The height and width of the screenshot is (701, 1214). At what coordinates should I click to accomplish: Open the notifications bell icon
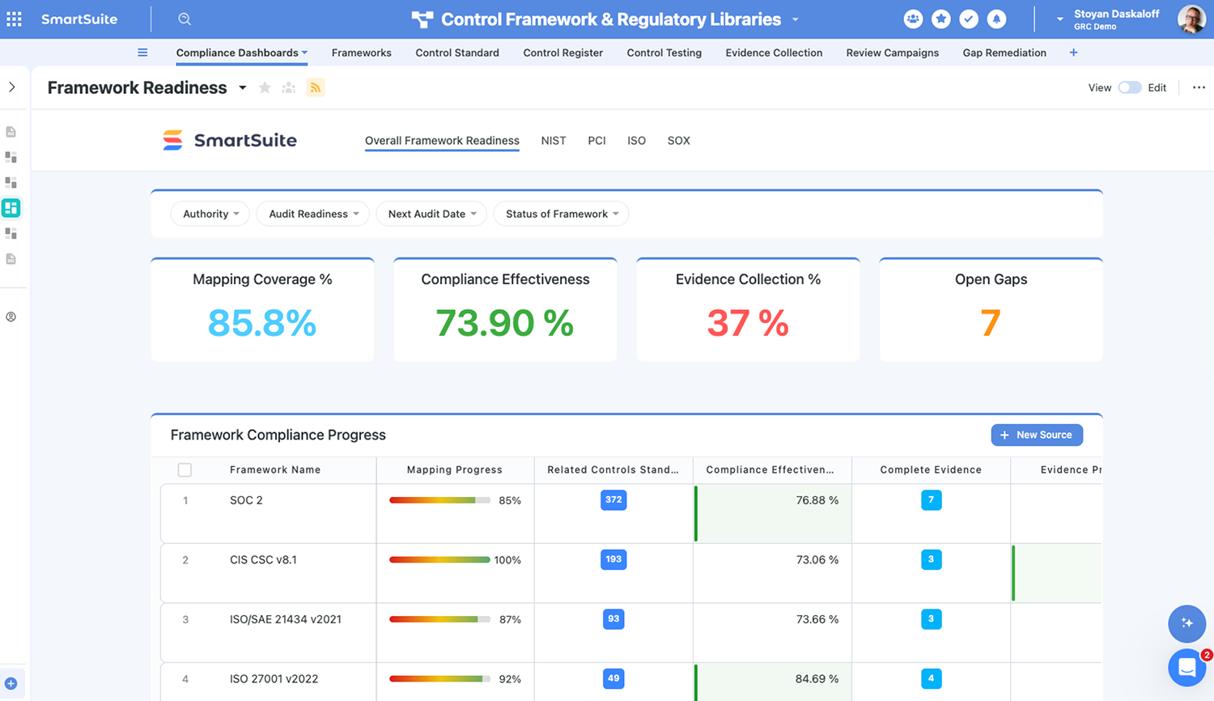(996, 19)
